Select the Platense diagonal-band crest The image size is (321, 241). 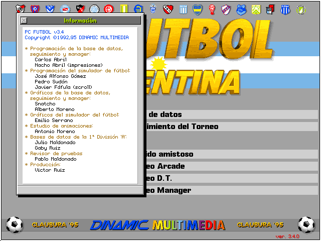pos(226,10)
